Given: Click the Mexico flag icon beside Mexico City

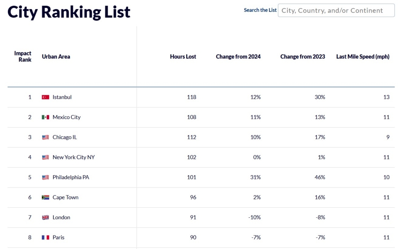Looking at the screenshot, I should [x=46, y=117].
